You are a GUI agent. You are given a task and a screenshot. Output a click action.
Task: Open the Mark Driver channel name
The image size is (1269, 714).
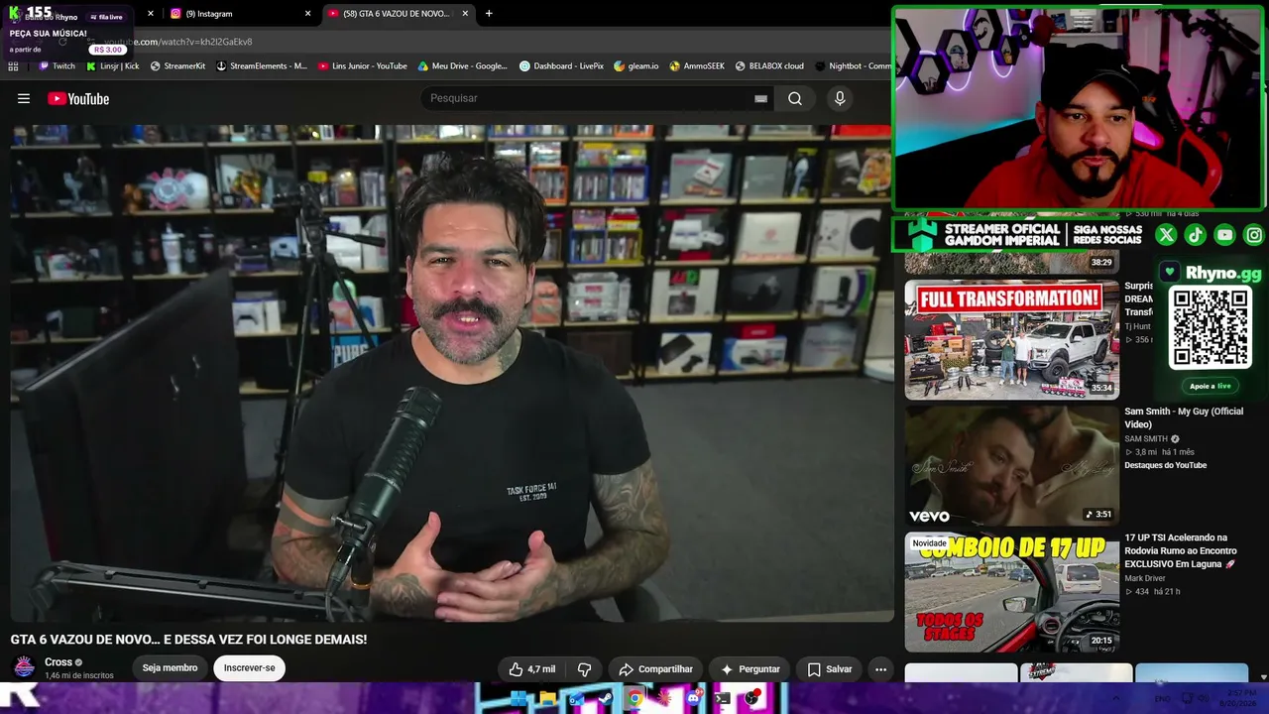[x=1145, y=578]
